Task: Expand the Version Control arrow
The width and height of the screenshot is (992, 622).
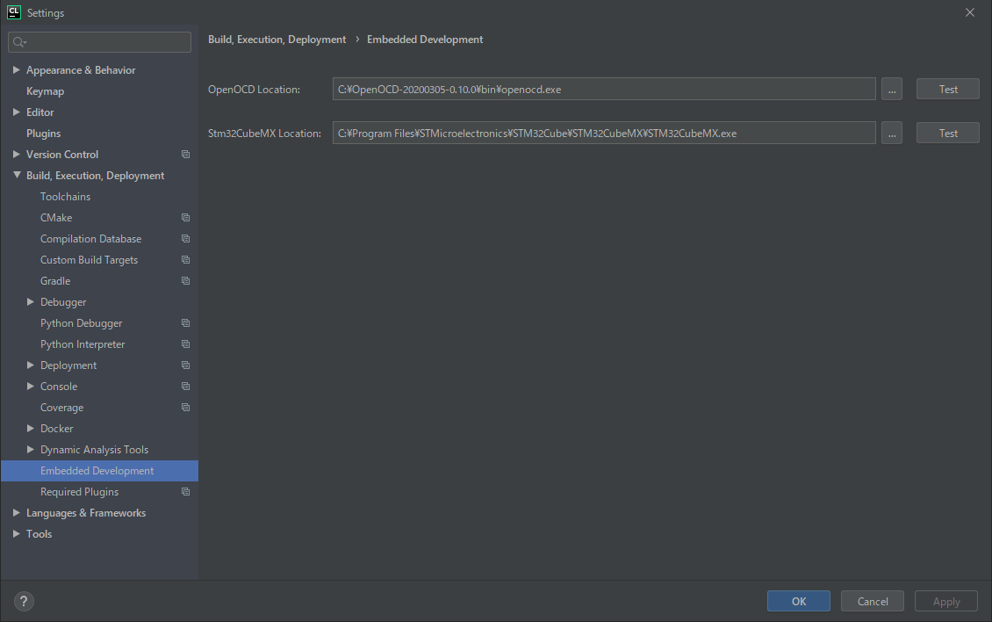Action: pyautogui.click(x=17, y=154)
